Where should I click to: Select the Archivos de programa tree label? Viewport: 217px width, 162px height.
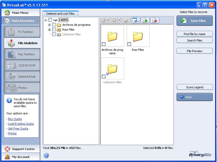tap(76, 25)
